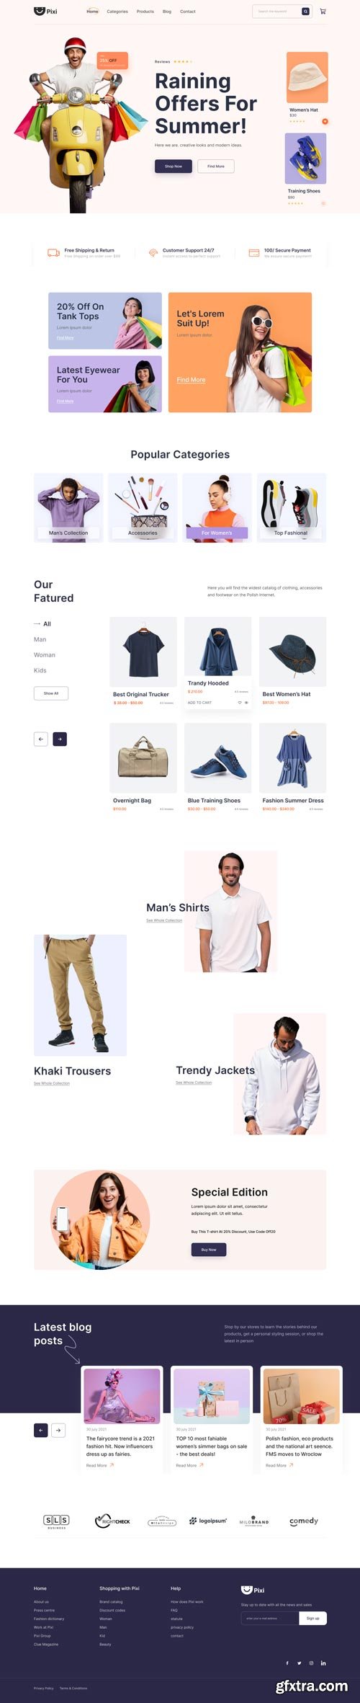Viewport: 360px width, 1703px height.
Task: Select the Man filter in featured list
Action: tap(40, 639)
